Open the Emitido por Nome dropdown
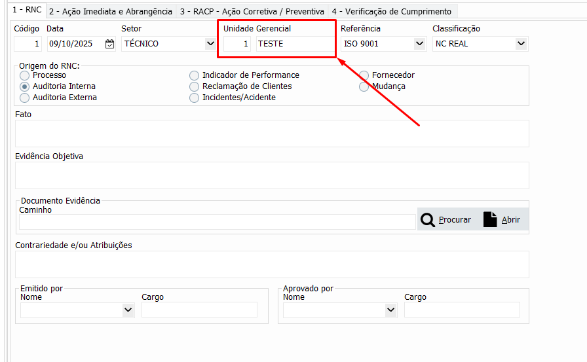This screenshot has width=587, height=362. [x=128, y=310]
